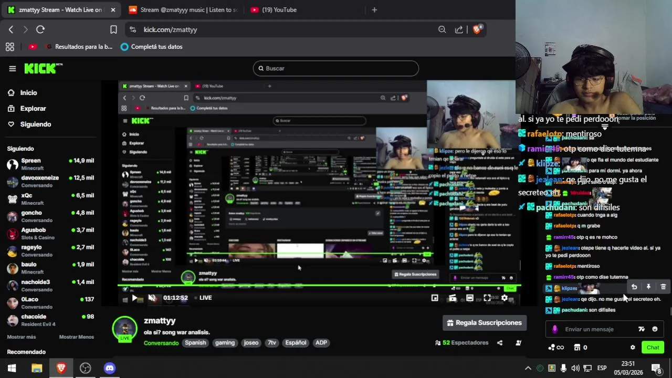Viewport: 672px width, 378px height.
Task: Open nachoide3's channel in sidebar
Action: coord(50,285)
